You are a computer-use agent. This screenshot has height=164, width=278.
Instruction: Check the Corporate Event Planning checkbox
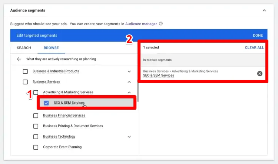(36, 147)
